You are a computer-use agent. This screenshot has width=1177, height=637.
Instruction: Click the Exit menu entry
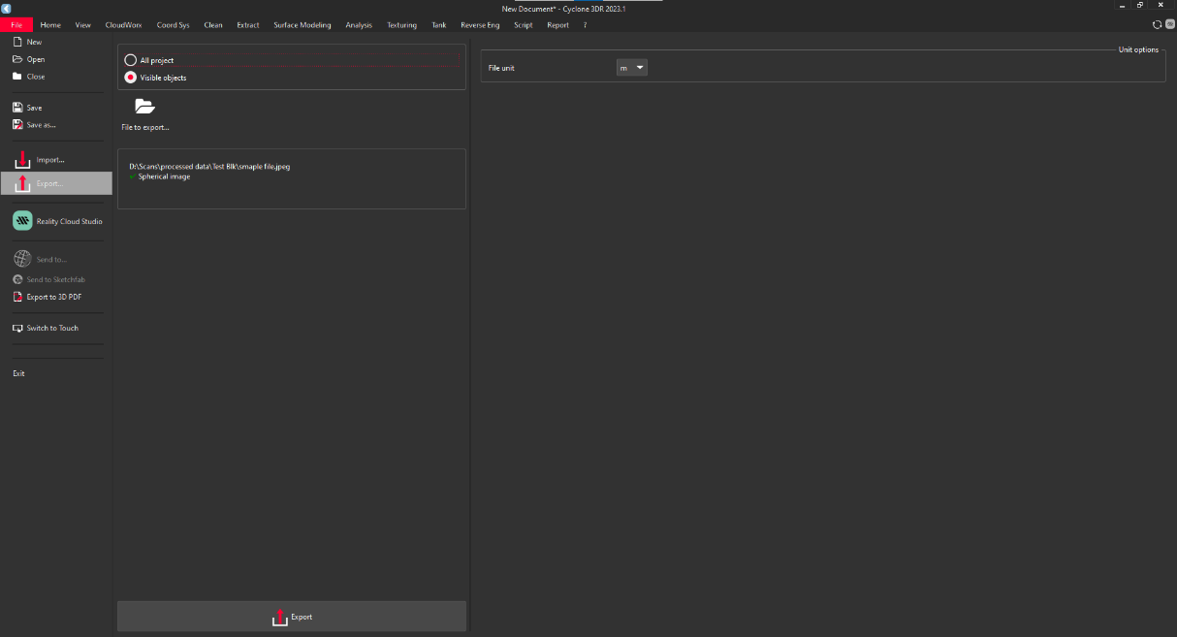(18, 373)
